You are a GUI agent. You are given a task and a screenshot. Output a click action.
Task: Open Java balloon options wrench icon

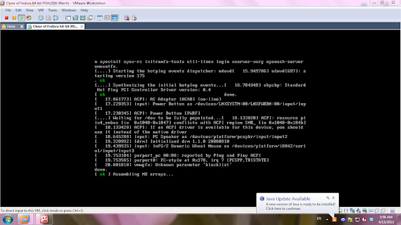pos(328,197)
